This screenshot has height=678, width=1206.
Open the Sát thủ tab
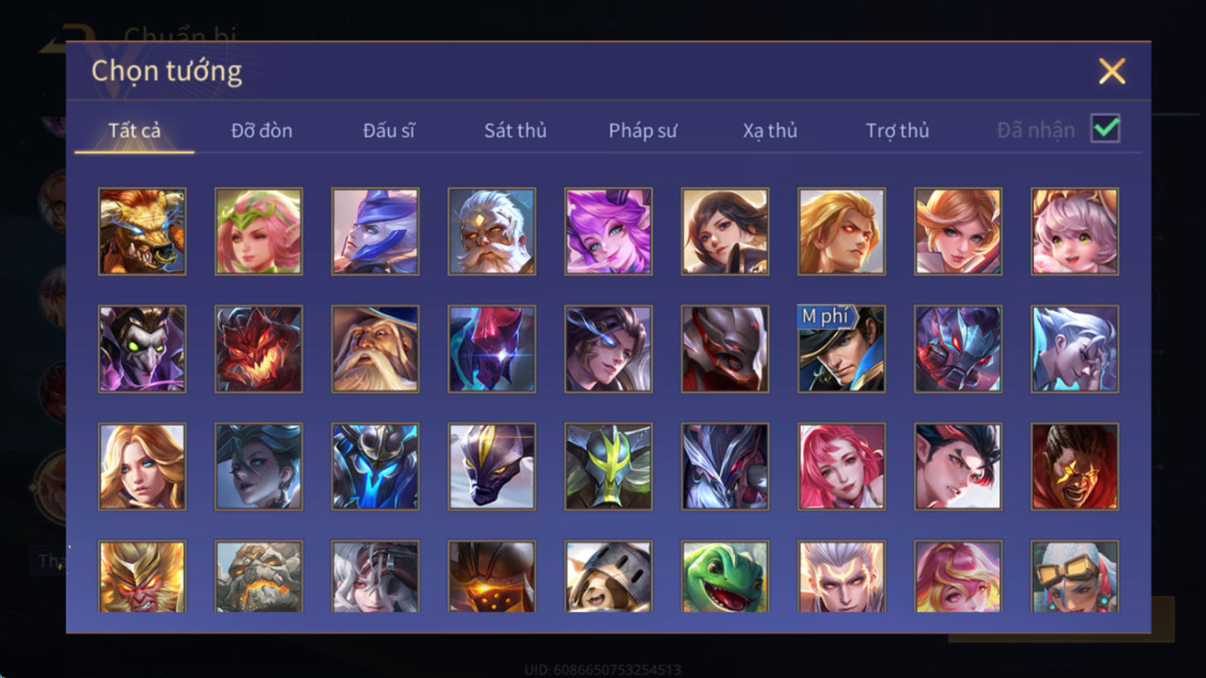515,130
